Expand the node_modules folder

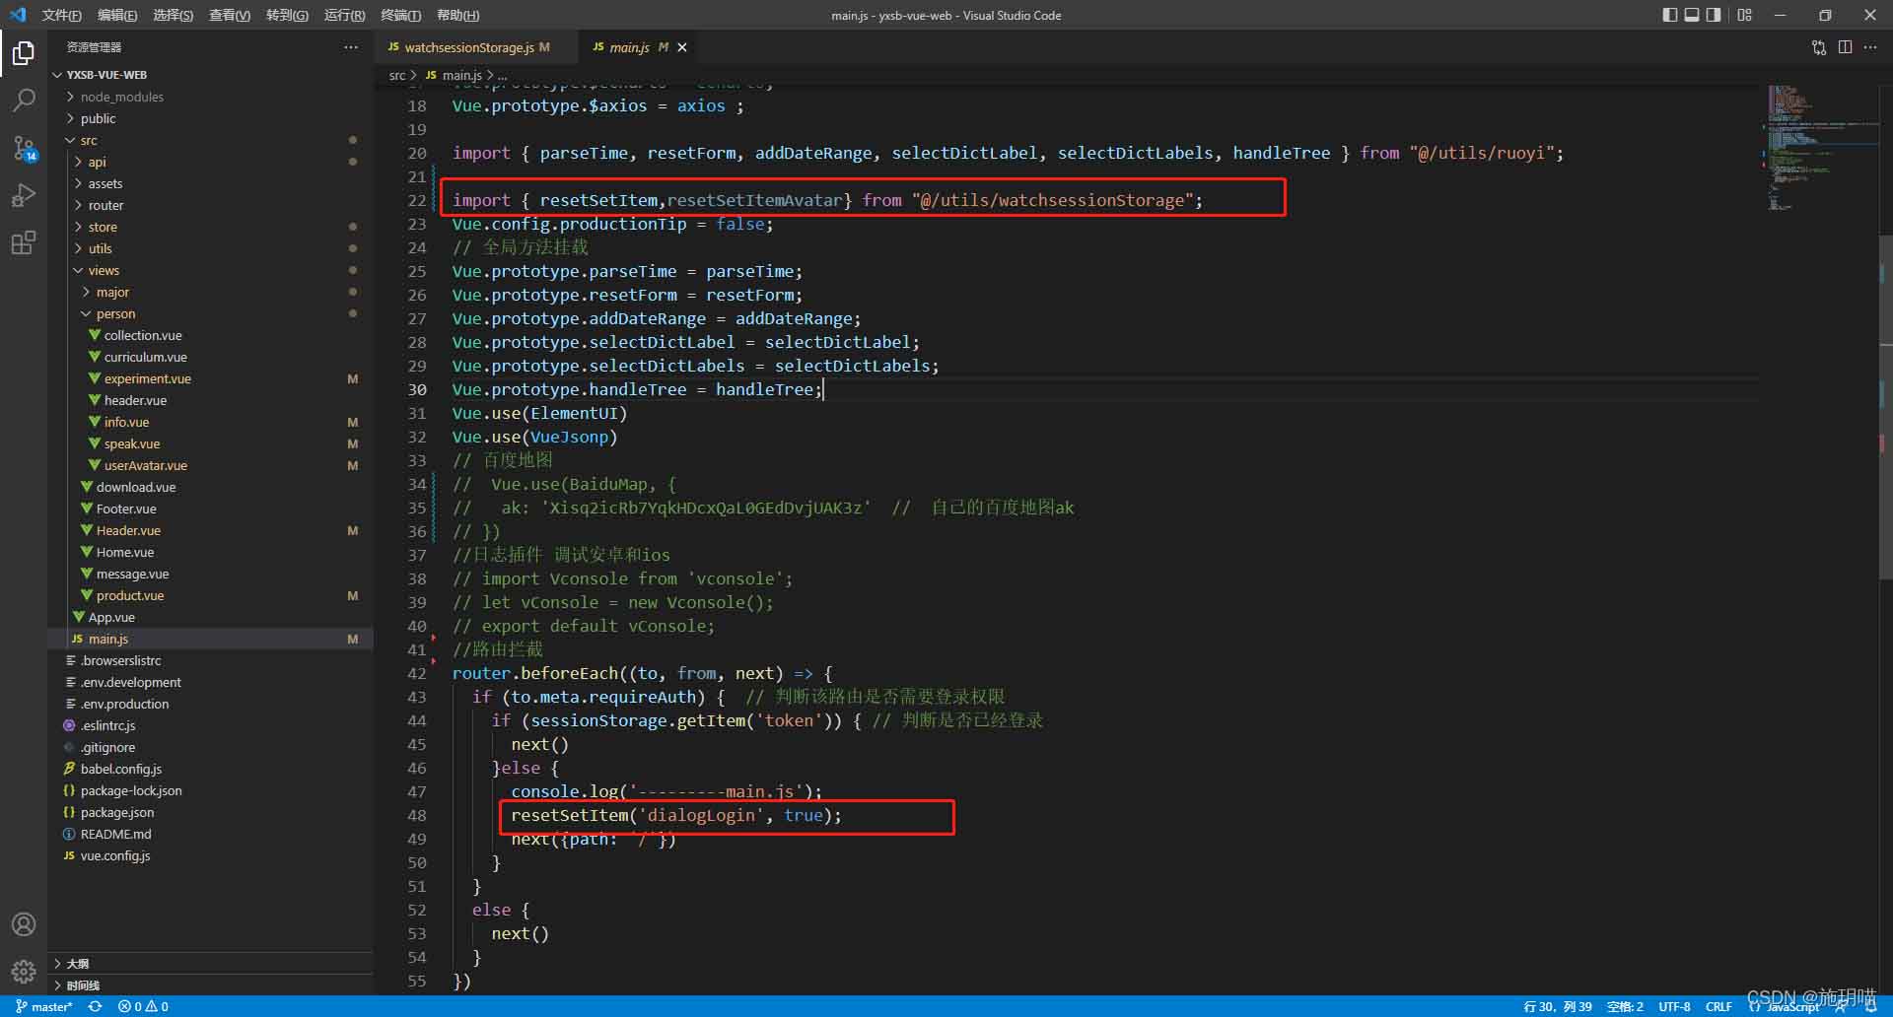[121, 97]
